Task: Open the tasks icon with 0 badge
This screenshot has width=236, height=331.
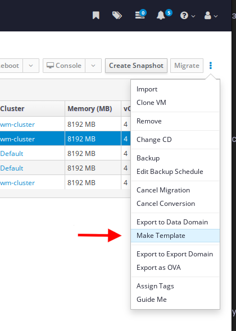Action: coord(140,15)
